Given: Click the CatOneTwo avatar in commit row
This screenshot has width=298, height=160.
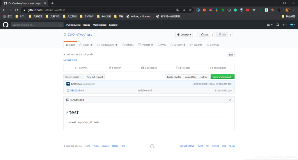Looking at the screenshot, I should [68, 84].
